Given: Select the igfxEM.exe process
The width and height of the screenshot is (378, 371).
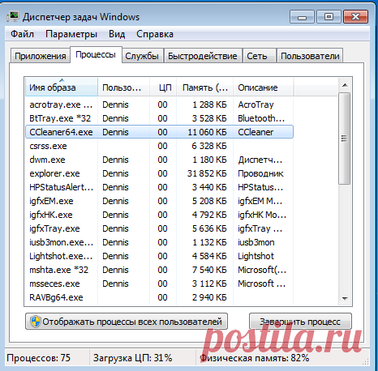Looking at the screenshot, I should pyautogui.click(x=159, y=201).
